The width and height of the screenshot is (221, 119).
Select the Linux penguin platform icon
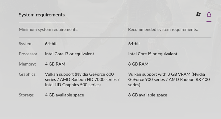pyautogui.click(x=209, y=15)
